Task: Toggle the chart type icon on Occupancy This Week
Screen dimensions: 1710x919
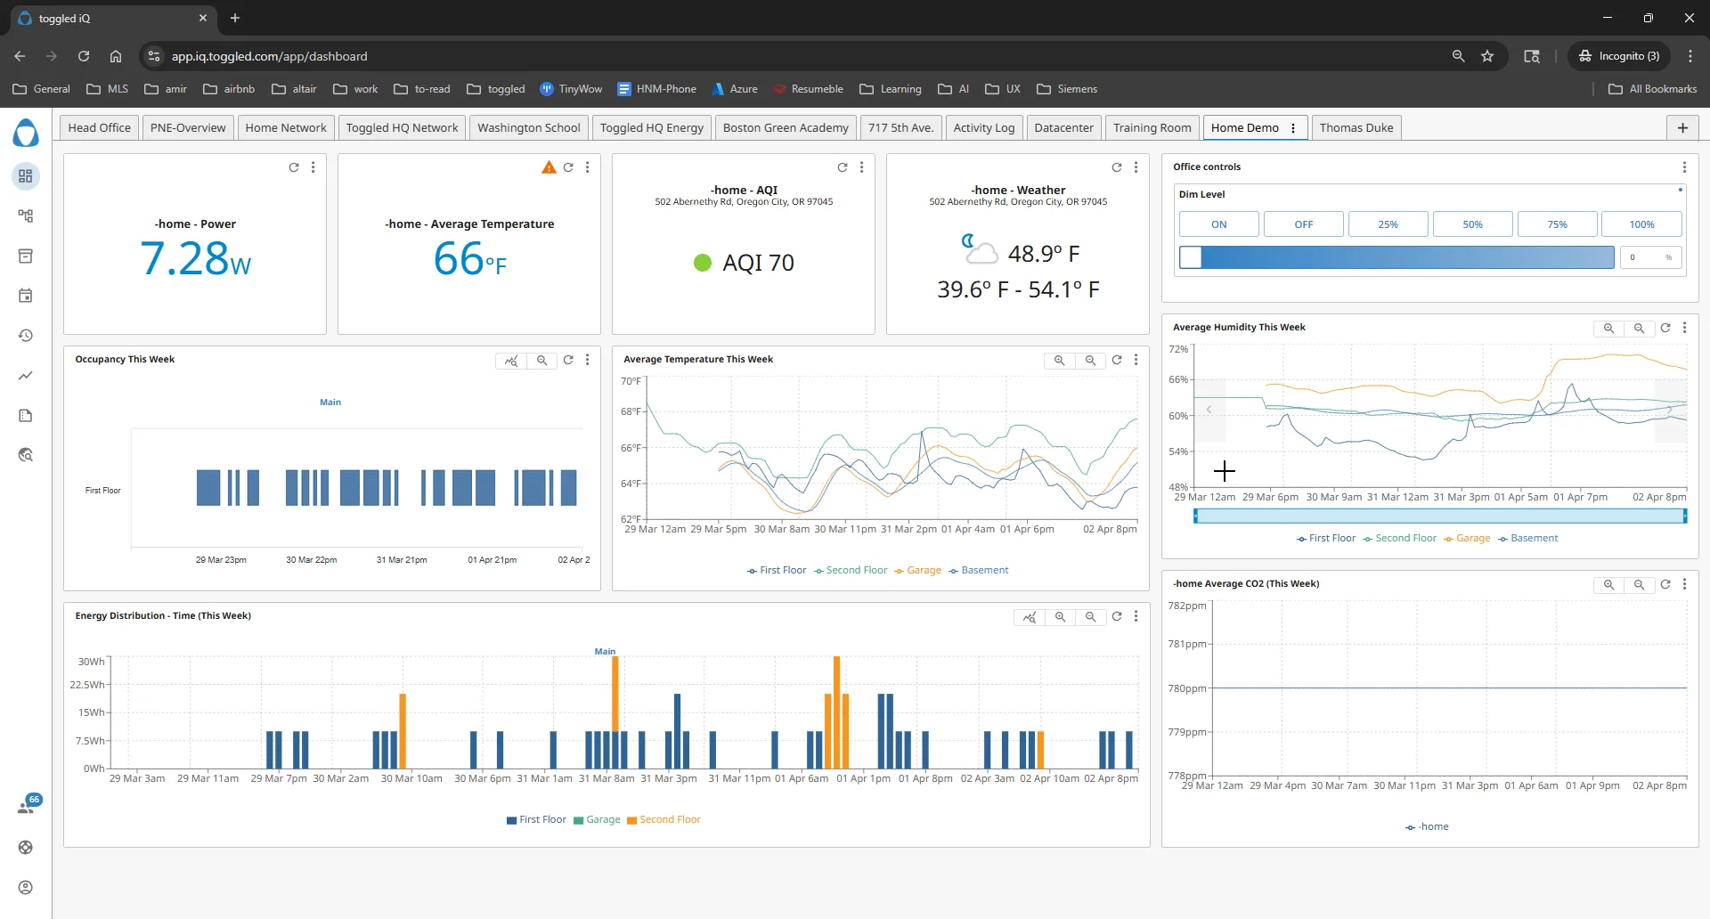Action: click(511, 361)
